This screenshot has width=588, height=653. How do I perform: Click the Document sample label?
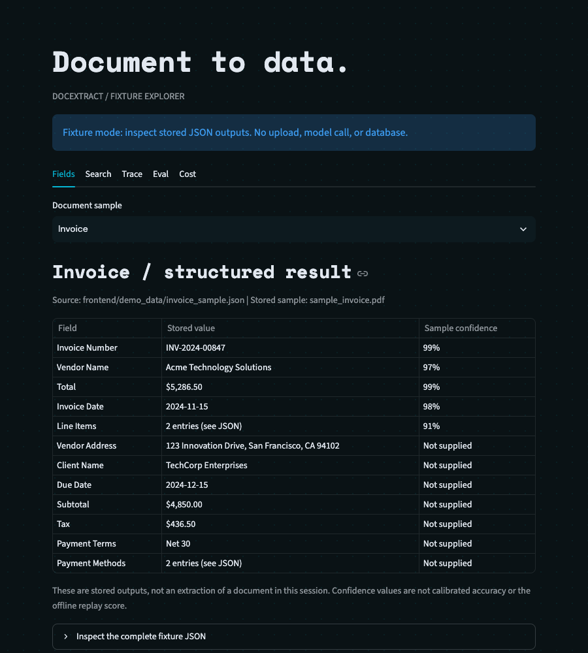pyautogui.click(x=87, y=205)
